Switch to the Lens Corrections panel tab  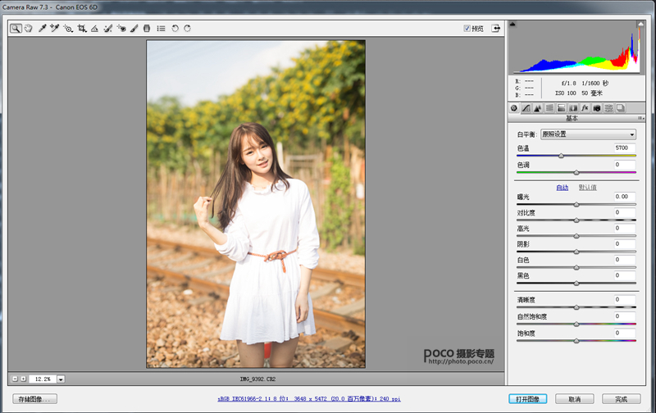click(573, 108)
